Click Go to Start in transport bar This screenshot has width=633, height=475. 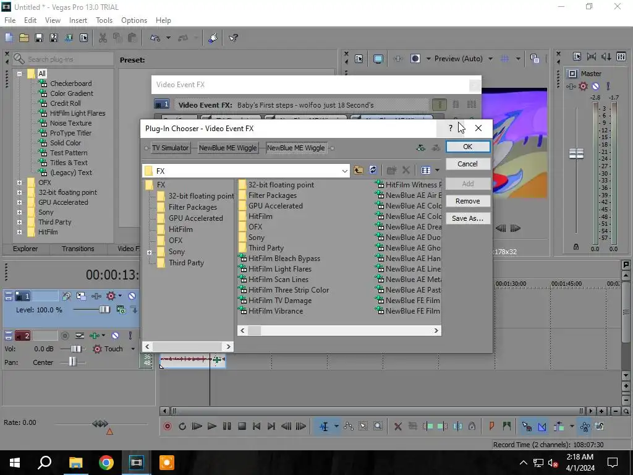point(257,426)
